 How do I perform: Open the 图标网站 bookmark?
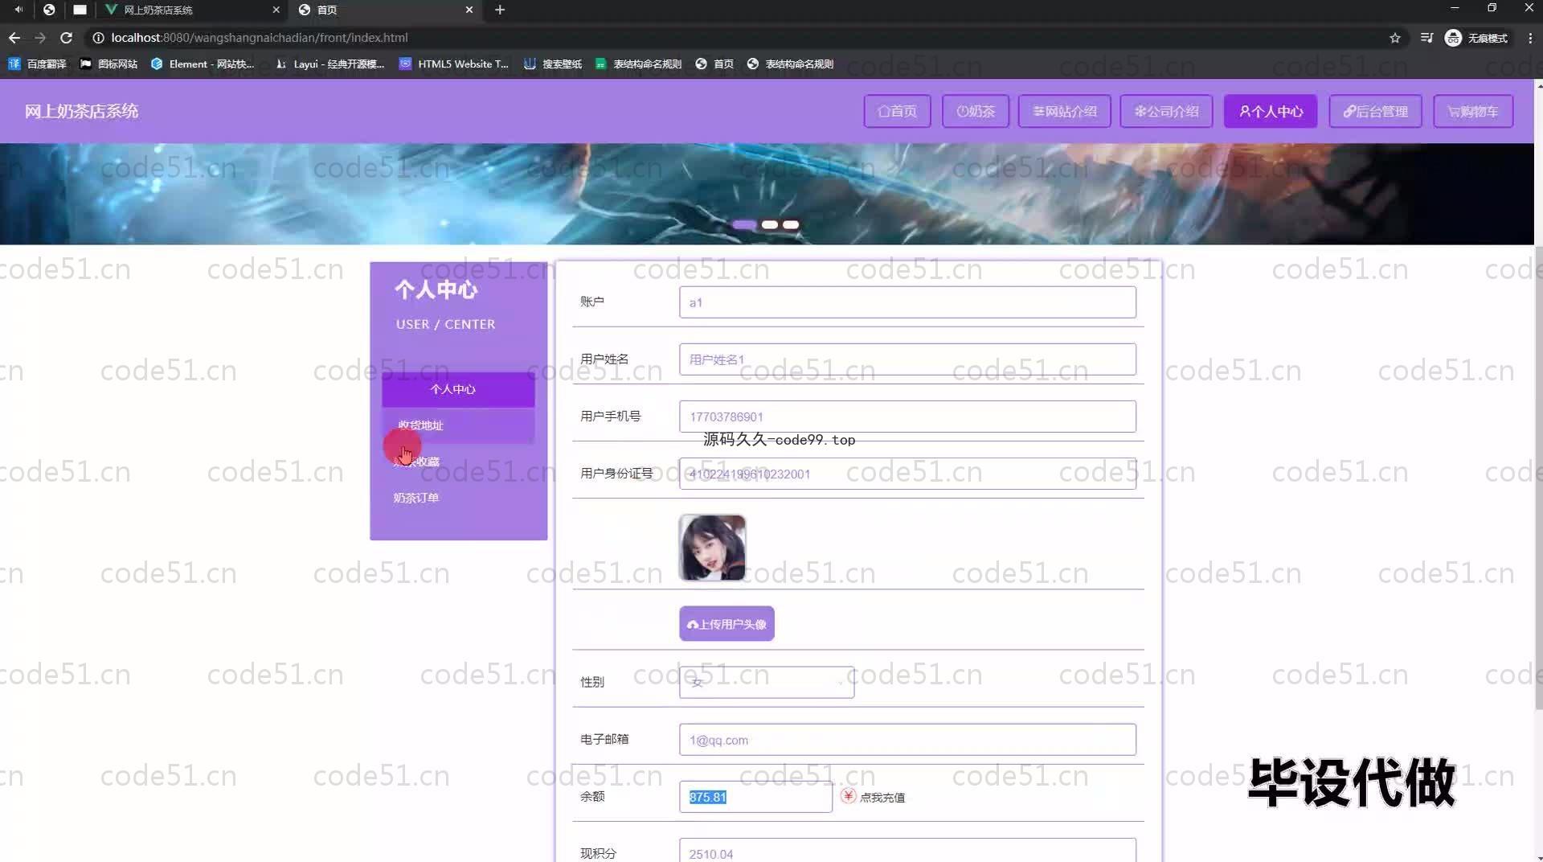point(108,64)
